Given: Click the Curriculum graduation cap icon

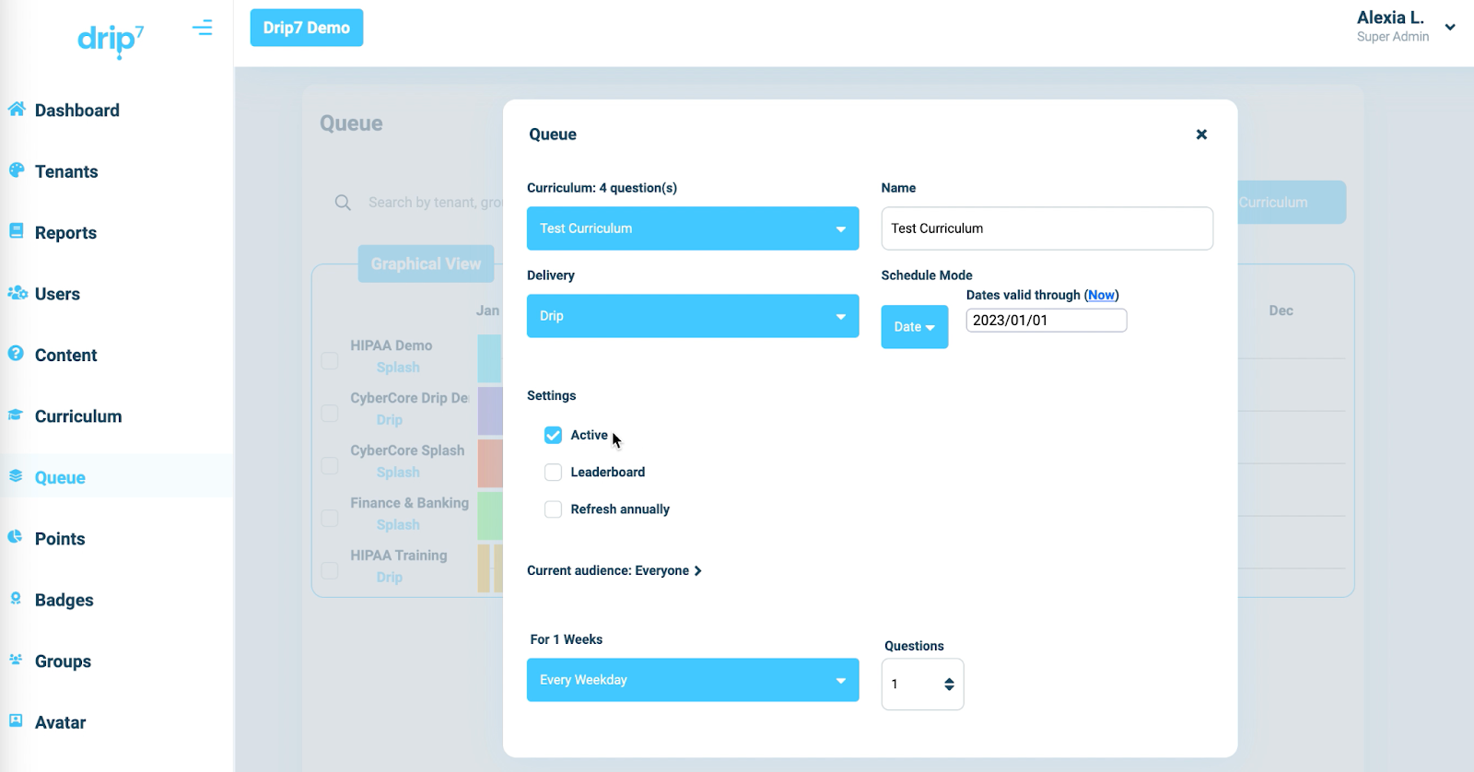Looking at the screenshot, I should [16, 415].
